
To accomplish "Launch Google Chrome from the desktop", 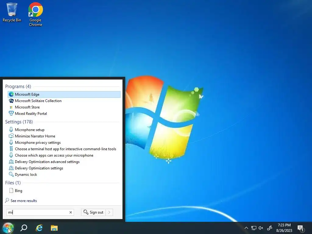I will 35,14.
